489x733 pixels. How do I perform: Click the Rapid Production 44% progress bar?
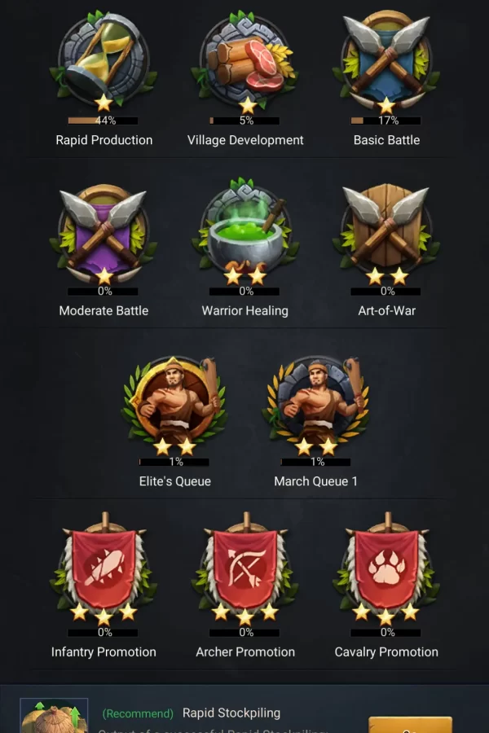103,121
